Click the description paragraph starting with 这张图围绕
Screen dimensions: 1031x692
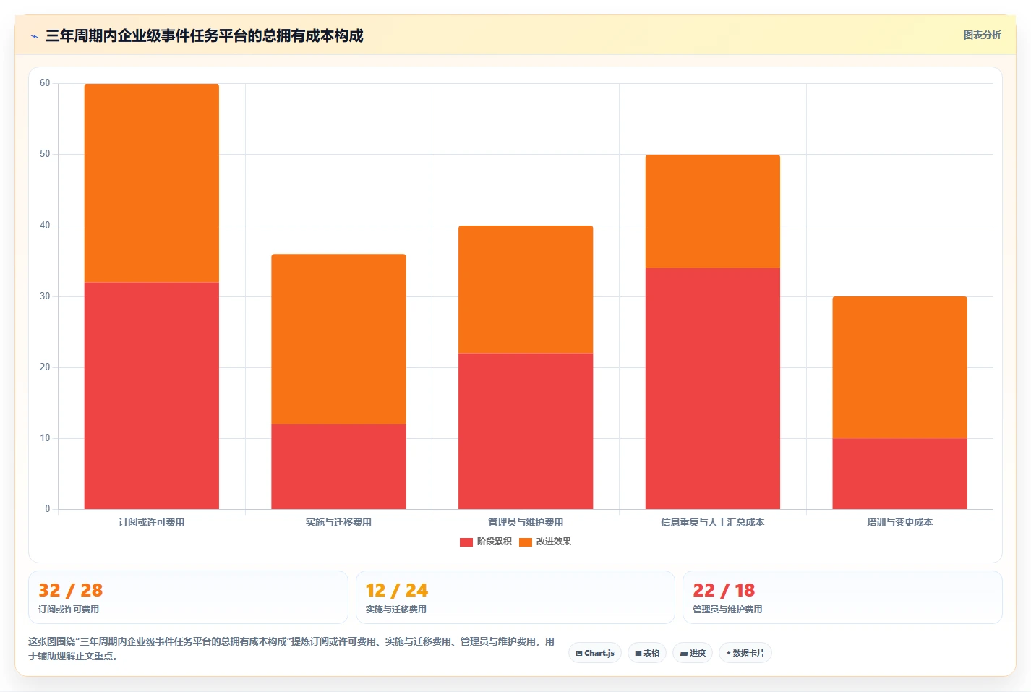[291, 649]
